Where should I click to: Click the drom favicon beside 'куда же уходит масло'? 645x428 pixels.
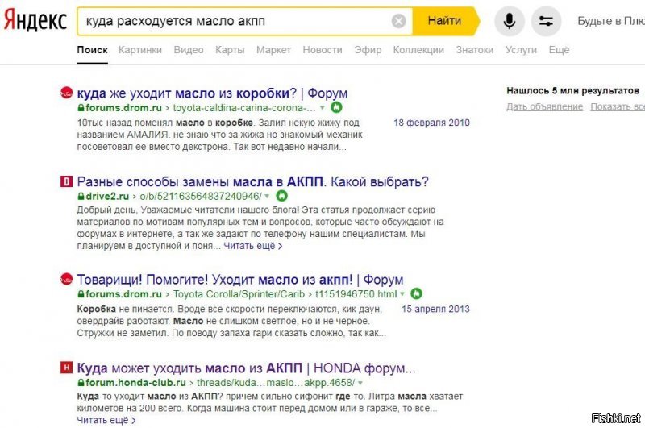click(x=67, y=93)
